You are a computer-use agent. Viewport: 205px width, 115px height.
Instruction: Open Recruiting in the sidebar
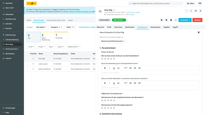tap(12, 44)
